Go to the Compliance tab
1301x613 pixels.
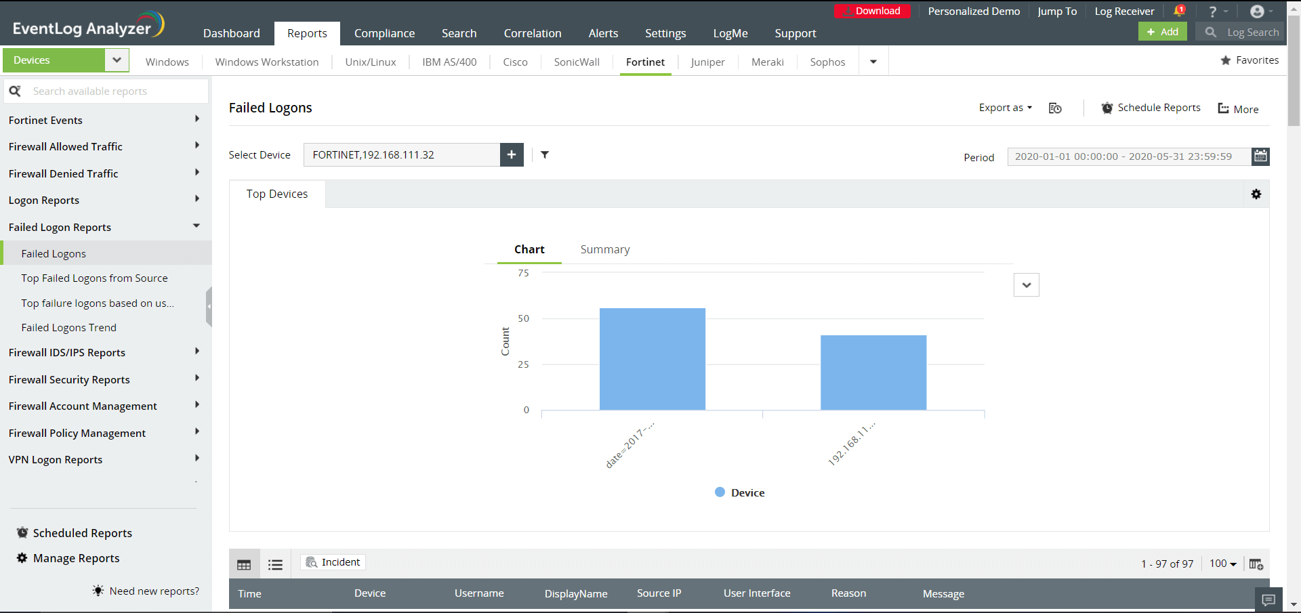click(x=384, y=33)
